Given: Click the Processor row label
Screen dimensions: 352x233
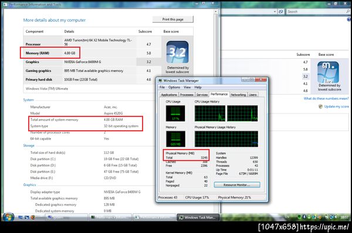Looking at the screenshot, I should (33, 44).
